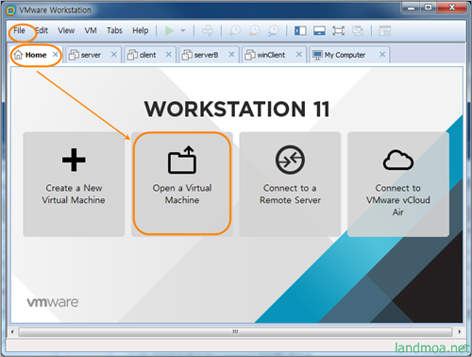Image resolution: width=472 pixels, height=357 pixels.
Task: Click the horizontal scrollbar thumb
Action: (x=235, y=331)
